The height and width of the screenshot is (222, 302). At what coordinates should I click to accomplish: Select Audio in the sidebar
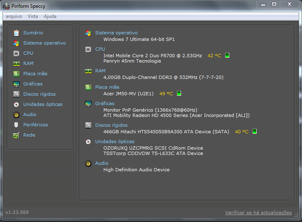30,114
